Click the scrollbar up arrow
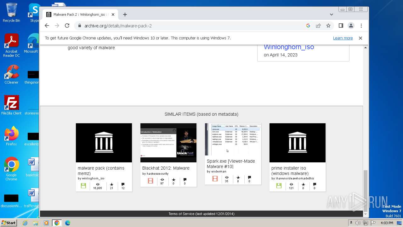 pos(366,48)
